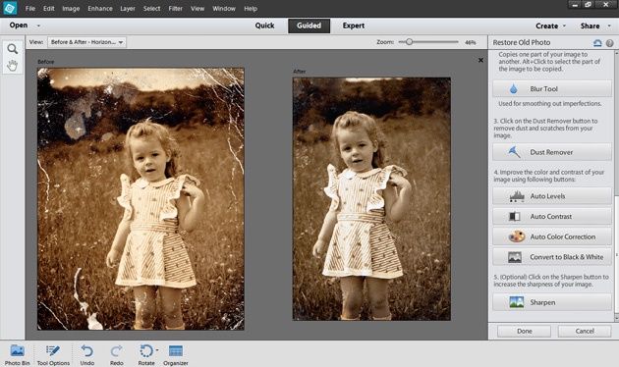Reset the Restore Old Photo panel
The image size is (619, 367).
coord(597,42)
